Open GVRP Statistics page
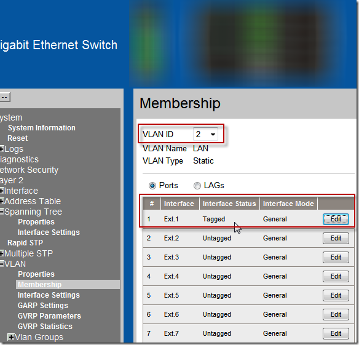Screen dimensions: 359x345 click(x=45, y=327)
